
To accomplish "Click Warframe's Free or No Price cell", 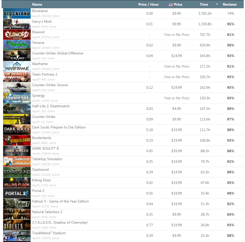I will pyautogui.click(x=176, y=67).
